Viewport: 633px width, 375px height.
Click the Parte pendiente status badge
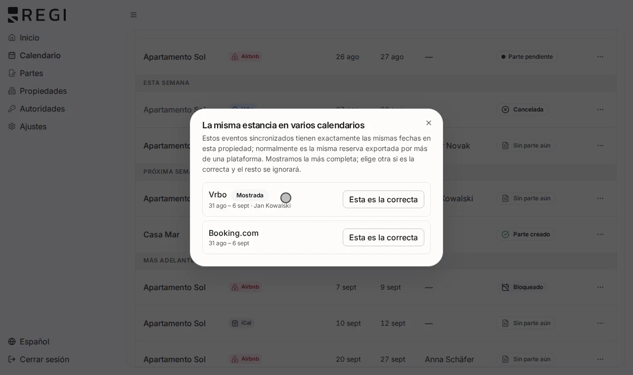coord(527,57)
